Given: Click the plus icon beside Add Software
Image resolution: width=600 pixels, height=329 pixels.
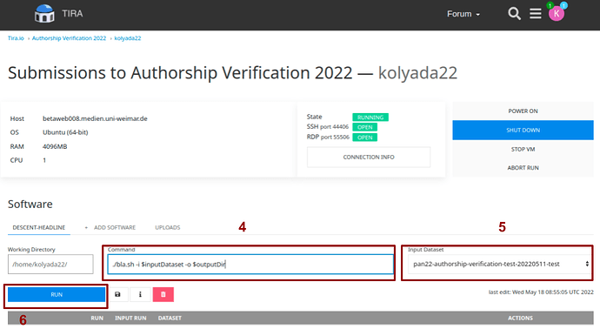Looking at the screenshot, I should (86, 227).
